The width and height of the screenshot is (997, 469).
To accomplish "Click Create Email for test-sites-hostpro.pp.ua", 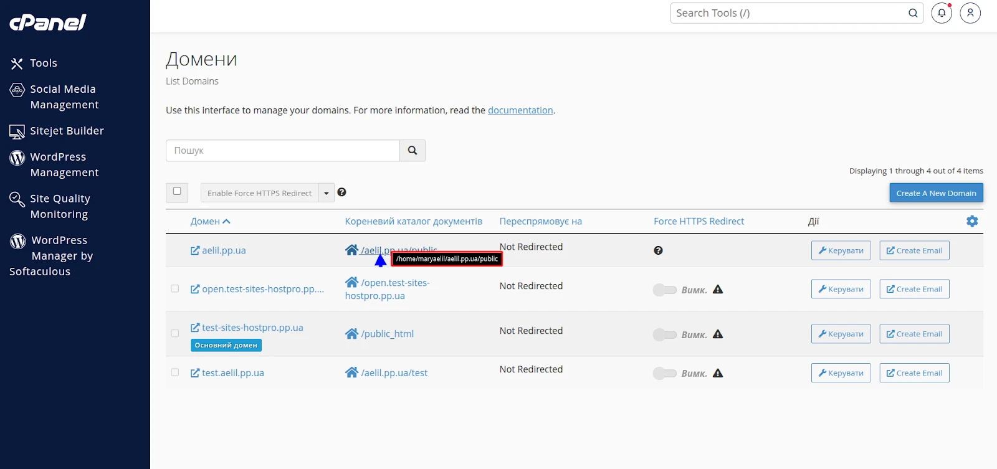I will tap(914, 334).
